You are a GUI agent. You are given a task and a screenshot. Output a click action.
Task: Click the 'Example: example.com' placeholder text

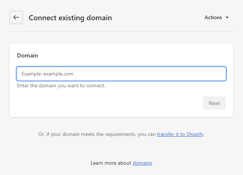coord(48,74)
